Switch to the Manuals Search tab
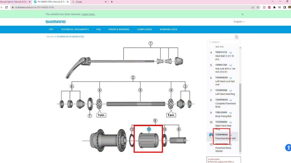This screenshot has width=291, height=163. [x=14, y=2]
